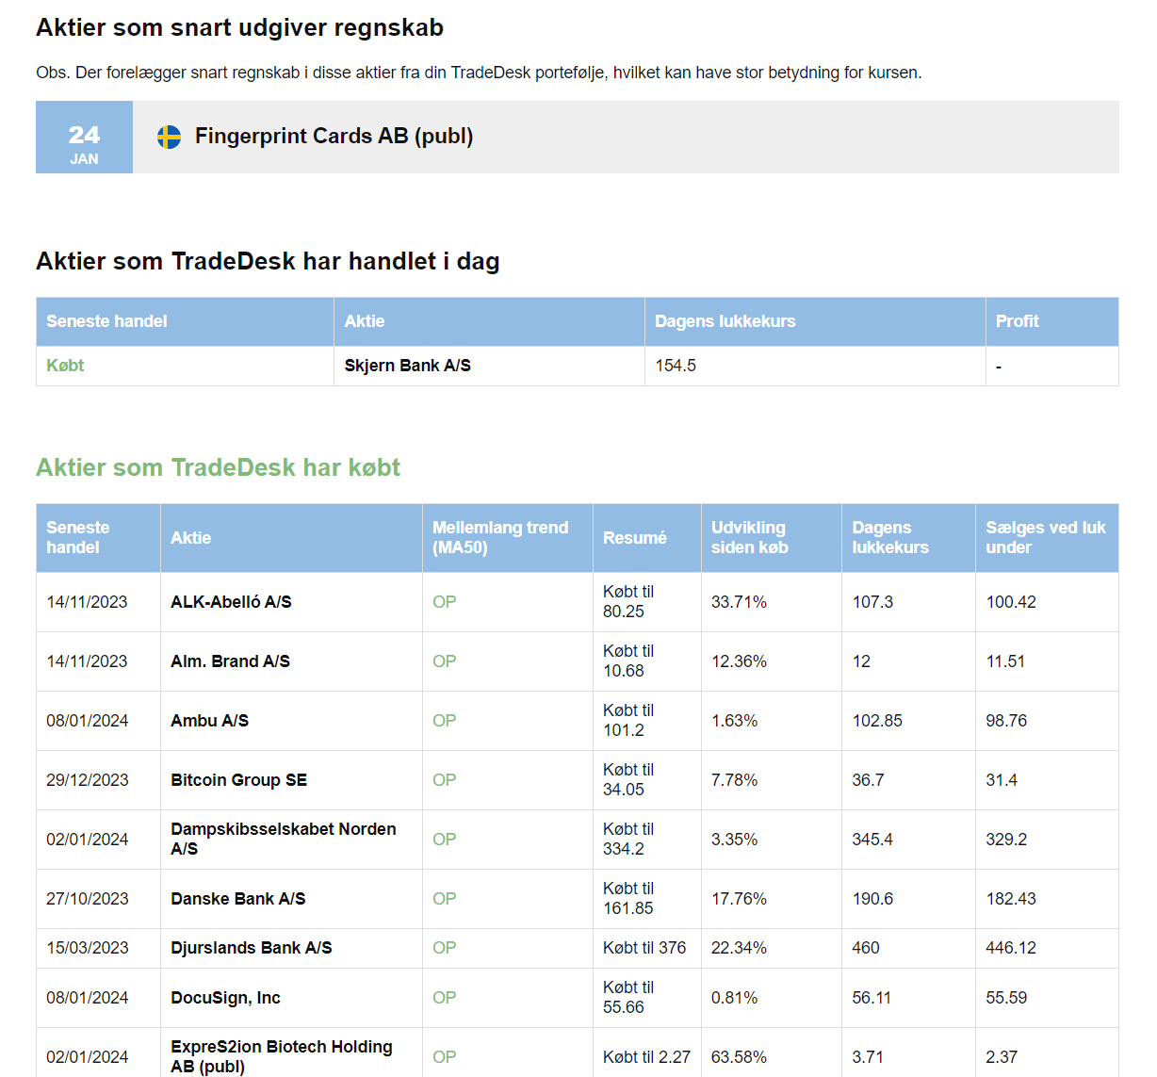Select closing price 107.3 for ALK-Abelló
The width and height of the screenshot is (1157, 1077).
(x=872, y=602)
